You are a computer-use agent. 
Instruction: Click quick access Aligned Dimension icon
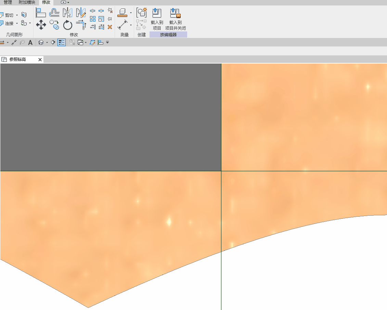(x=14, y=42)
